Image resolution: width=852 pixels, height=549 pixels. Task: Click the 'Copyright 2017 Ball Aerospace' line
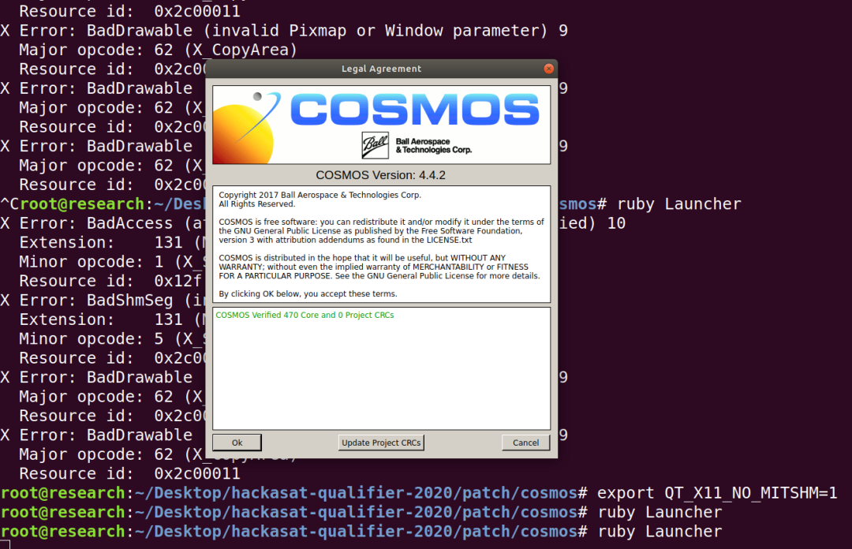320,195
